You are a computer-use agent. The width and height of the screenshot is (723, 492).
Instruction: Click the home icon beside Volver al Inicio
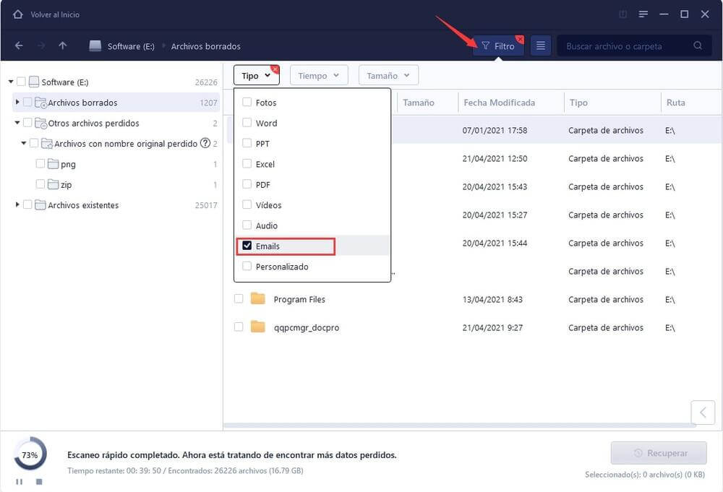(x=17, y=14)
